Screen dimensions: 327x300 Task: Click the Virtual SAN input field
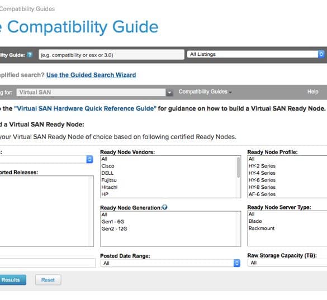[91, 92]
